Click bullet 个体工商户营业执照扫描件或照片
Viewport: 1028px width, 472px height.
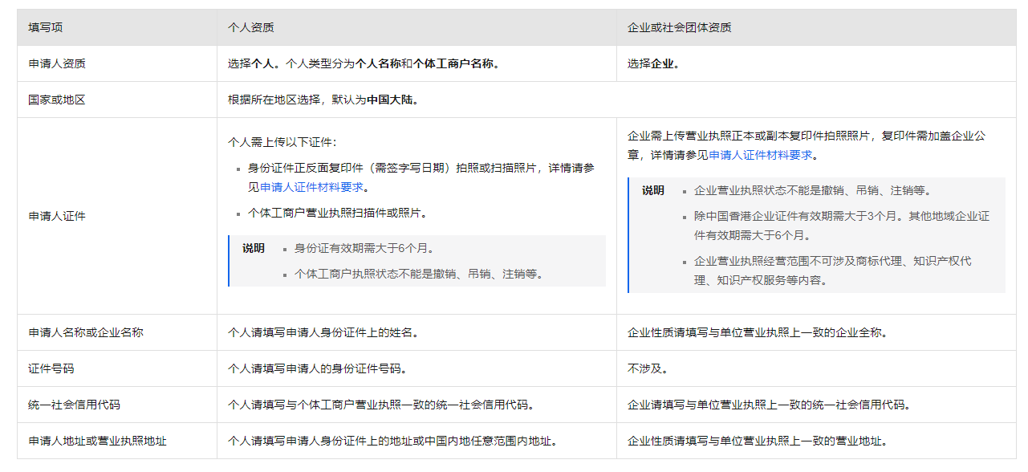click(x=337, y=213)
